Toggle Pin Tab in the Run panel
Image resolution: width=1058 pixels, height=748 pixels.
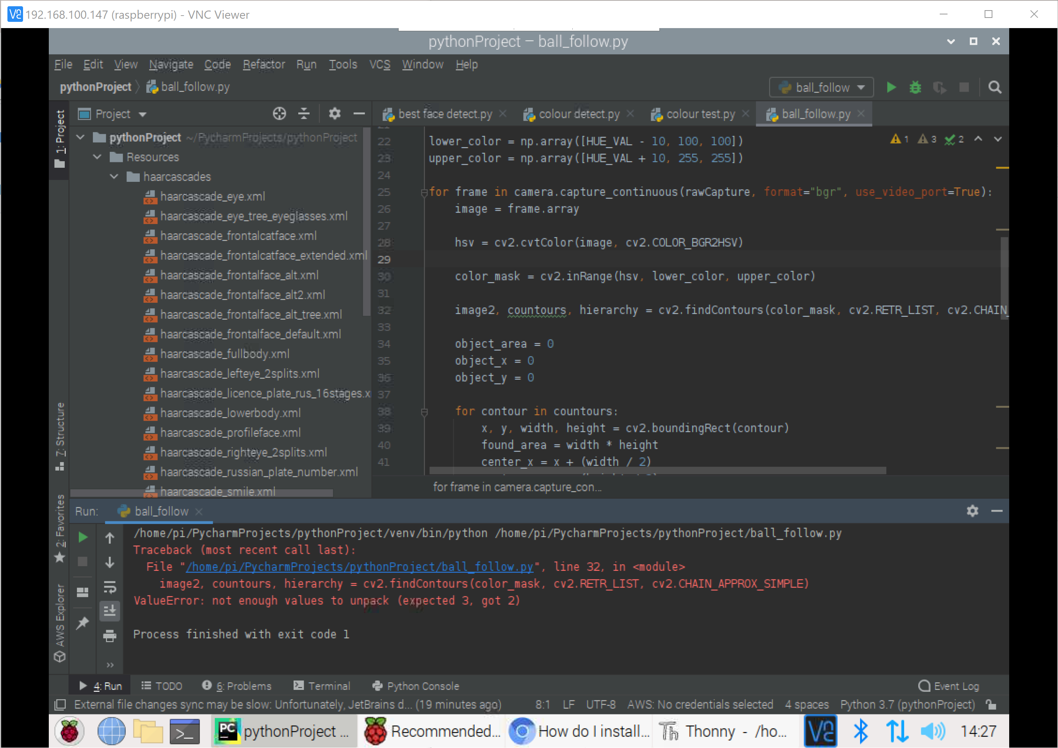82,623
